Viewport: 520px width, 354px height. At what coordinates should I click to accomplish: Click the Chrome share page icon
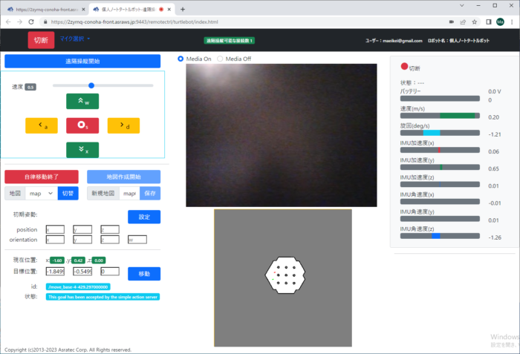tap(461, 22)
